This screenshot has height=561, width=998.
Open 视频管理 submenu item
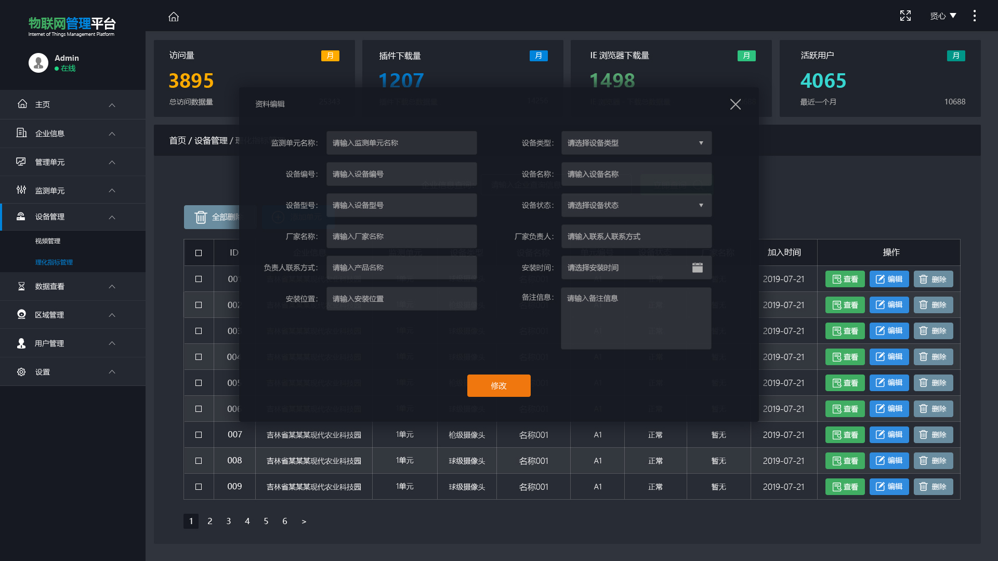(x=48, y=241)
